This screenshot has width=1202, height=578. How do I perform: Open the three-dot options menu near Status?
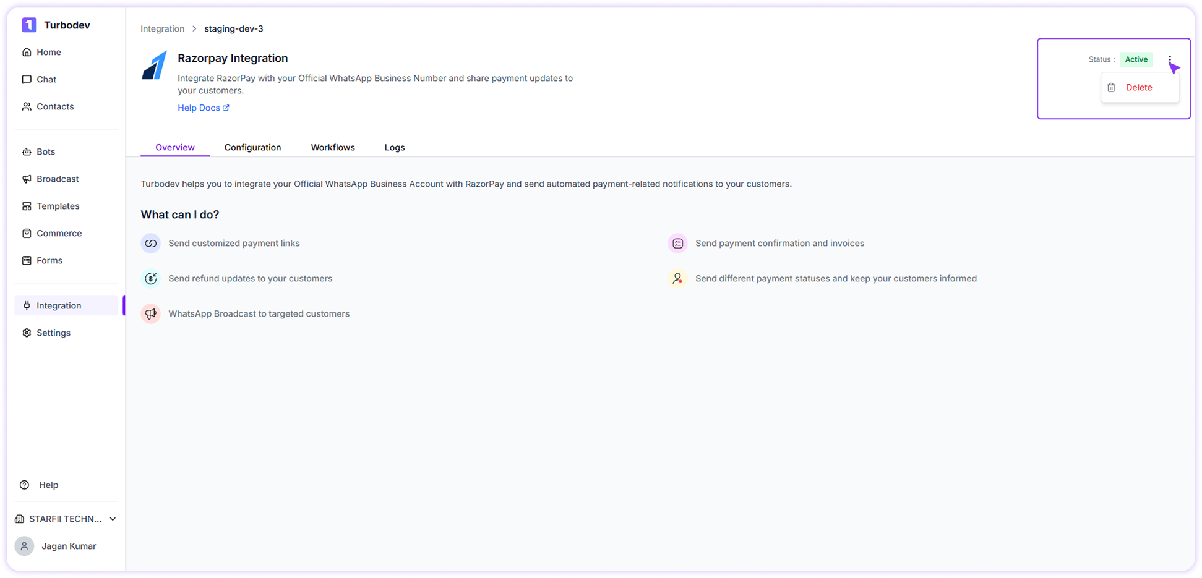[x=1170, y=59]
